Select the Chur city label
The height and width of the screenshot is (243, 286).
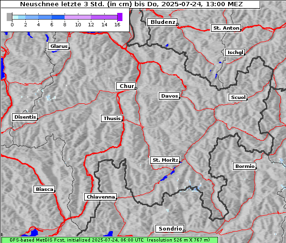point(126,86)
